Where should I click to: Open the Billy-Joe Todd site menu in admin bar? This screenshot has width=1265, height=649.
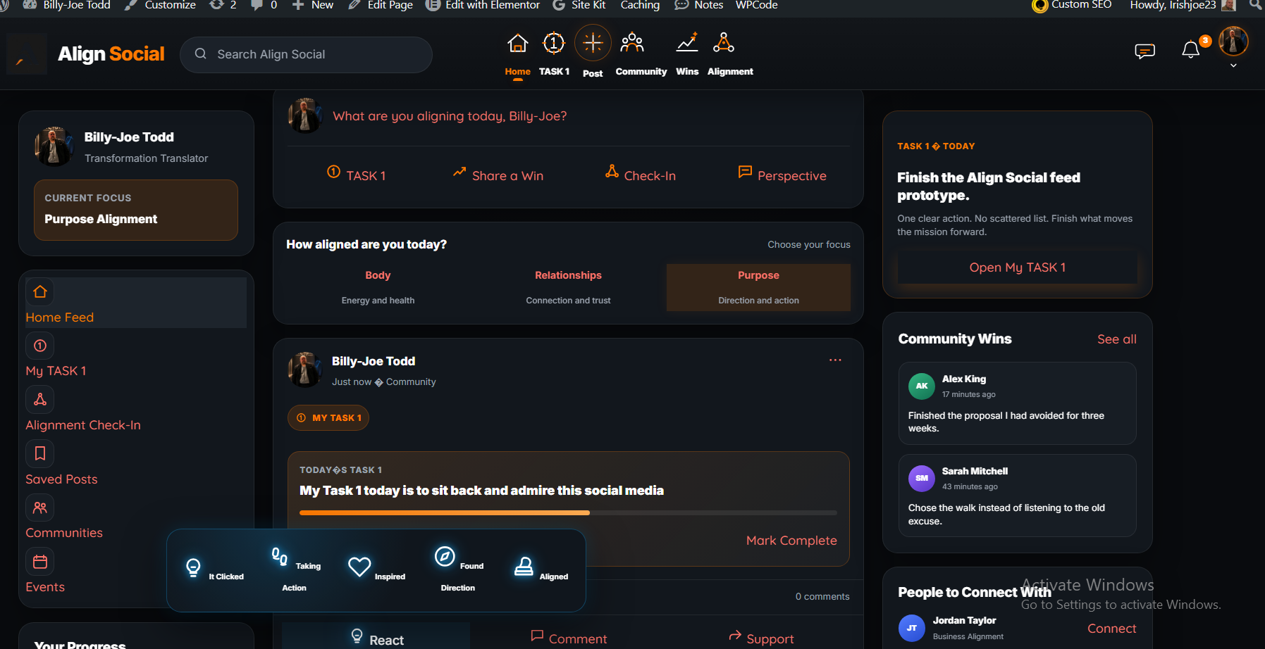[x=67, y=5]
